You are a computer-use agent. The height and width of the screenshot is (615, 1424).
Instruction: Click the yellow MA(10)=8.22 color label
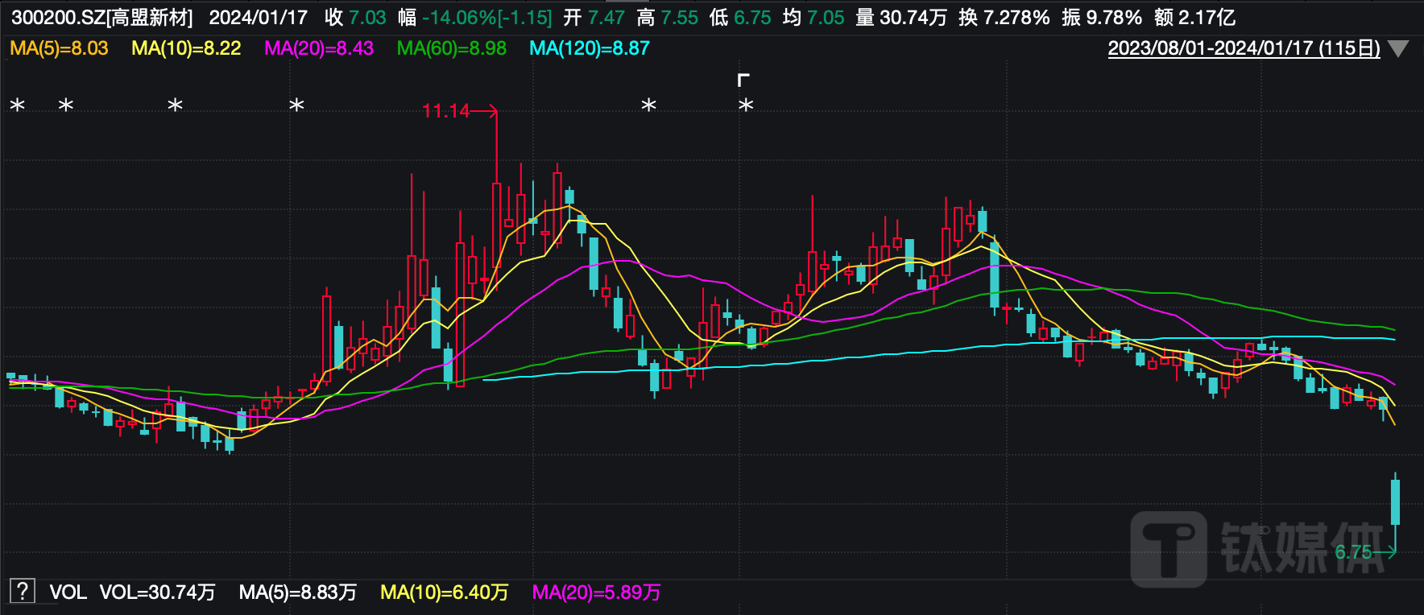point(186,48)
